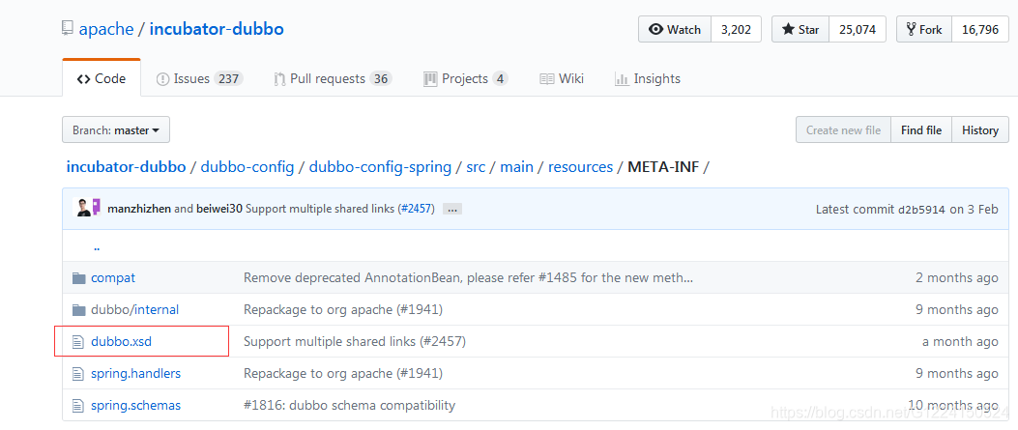Click beiwei30's purple avatar thumbnail
This screenshot has width=1018, height=430.
click(96, 208)
